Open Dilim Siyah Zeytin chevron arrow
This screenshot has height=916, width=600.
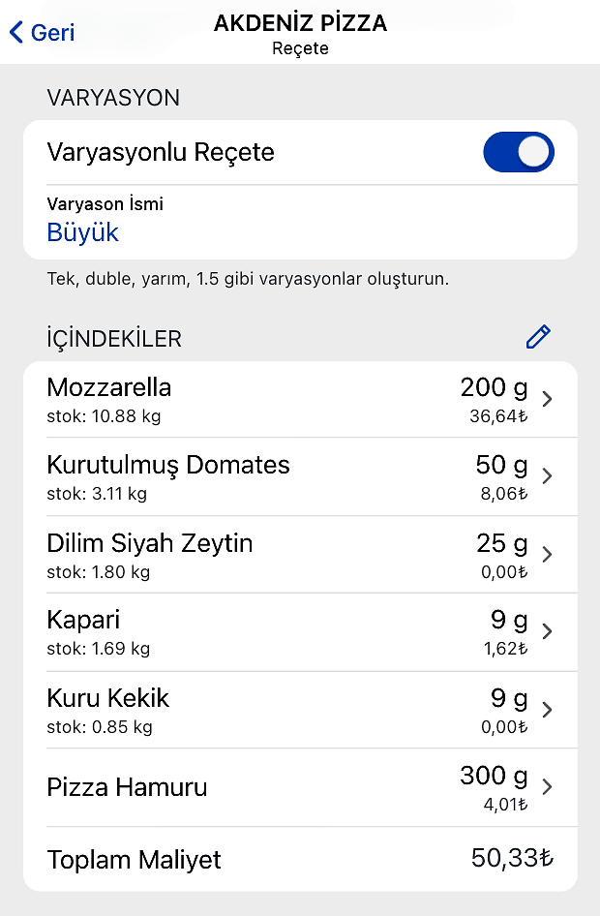pyautogui.click(x=548, y=554)
